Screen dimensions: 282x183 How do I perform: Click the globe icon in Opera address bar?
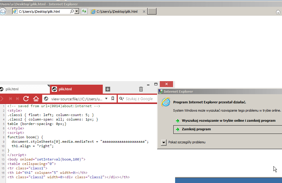tap(46, 99)
